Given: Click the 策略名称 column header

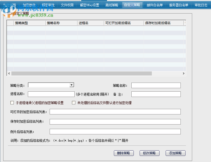Looking at the screenshot, I should tap(61, 23).
